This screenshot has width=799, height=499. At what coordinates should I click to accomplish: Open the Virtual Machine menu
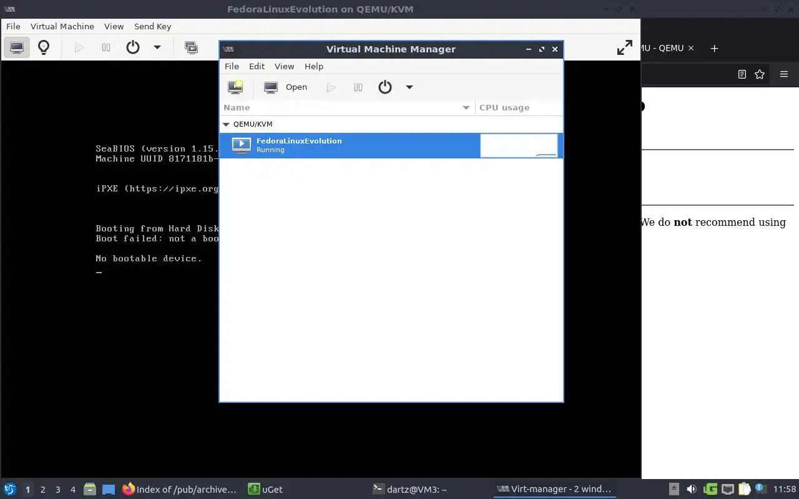click(x=62, y=26)
